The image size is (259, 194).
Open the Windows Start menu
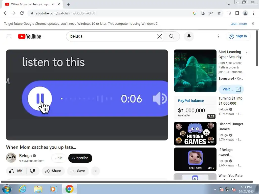coord(7,189)
